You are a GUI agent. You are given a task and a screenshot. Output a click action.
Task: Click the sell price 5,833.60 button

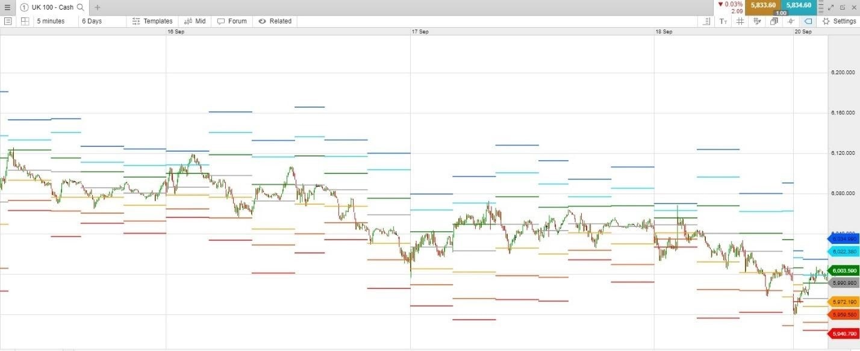(x=763, y=5)
